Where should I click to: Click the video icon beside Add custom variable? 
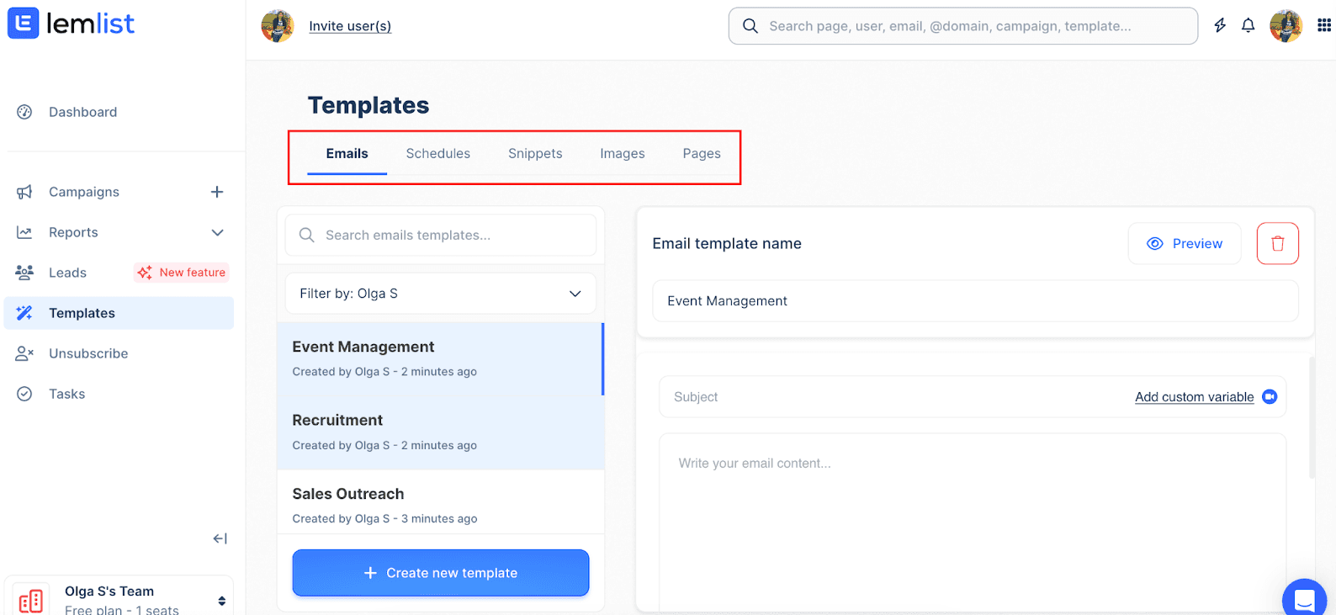(1270, 396)
